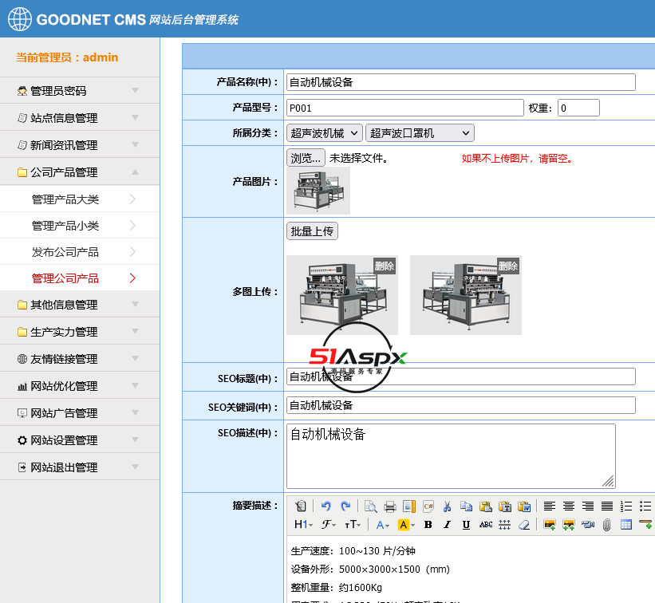Open text color picker
Image resolution: width=655 pixels, height=603 pixels.
[383, 525]
